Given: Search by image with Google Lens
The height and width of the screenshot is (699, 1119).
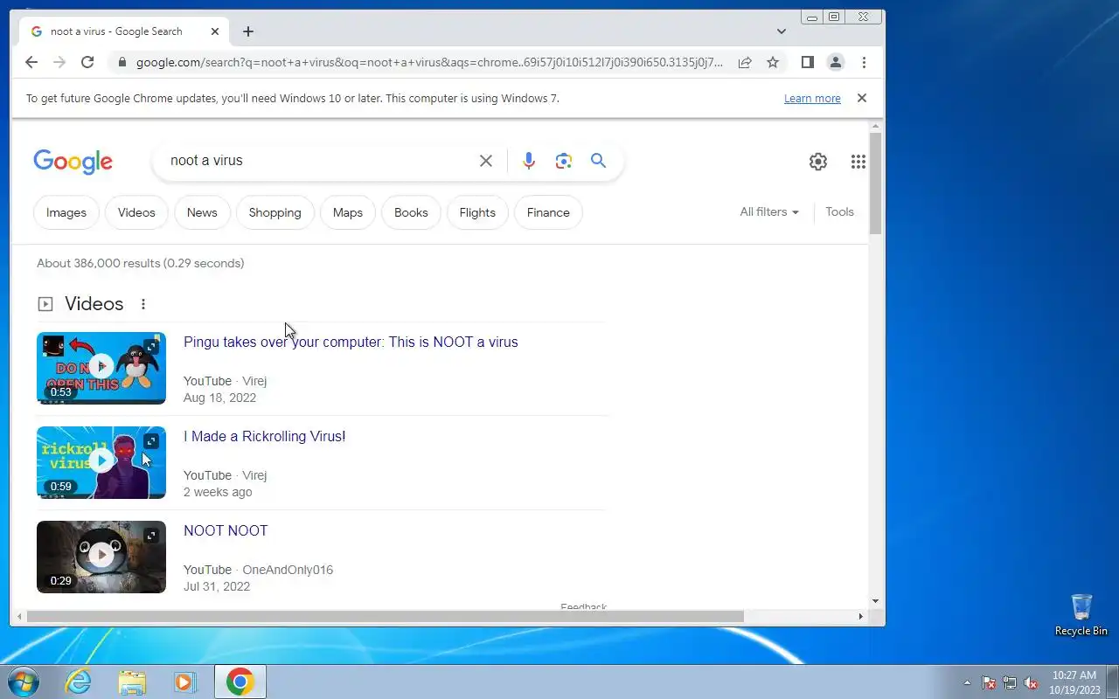Looking at the screenshot, I should click(564, 161).
